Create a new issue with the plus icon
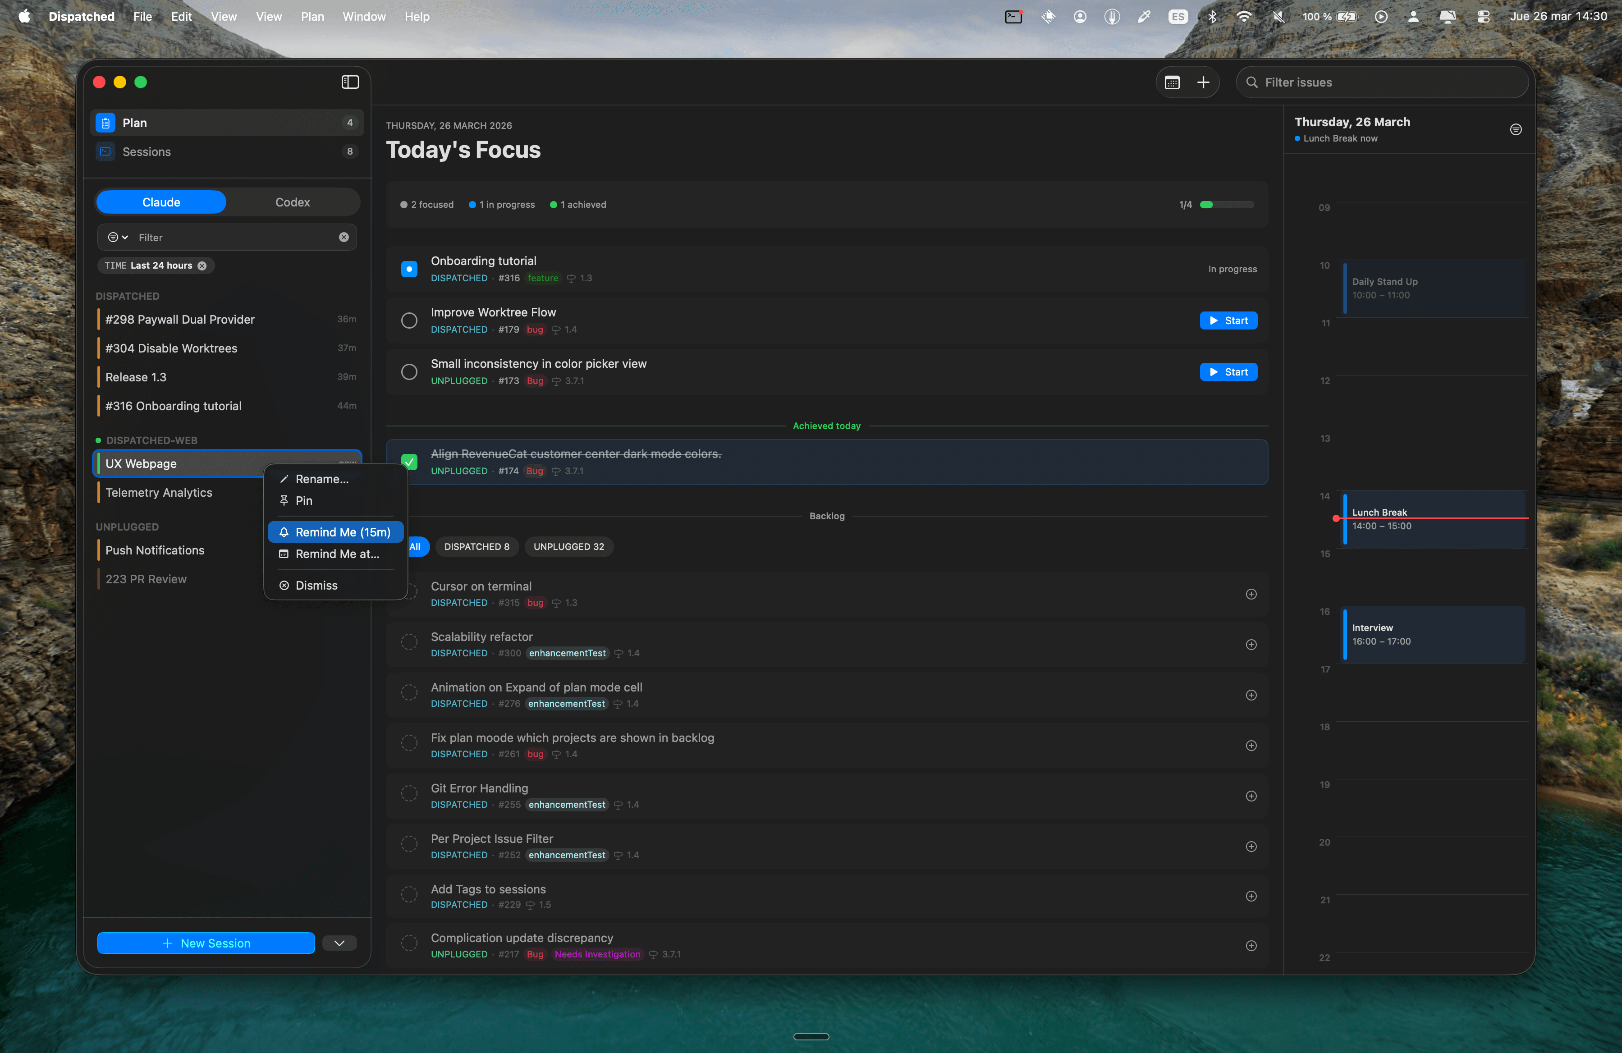 [1203, 82]
